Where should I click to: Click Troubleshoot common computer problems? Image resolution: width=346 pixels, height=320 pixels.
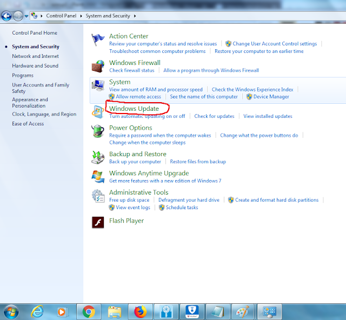pyautogui.click(x=157, y=51)
